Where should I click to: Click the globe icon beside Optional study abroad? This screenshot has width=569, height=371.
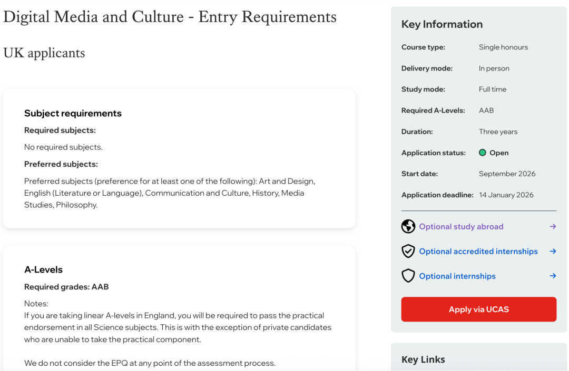[x=408, y=226]
